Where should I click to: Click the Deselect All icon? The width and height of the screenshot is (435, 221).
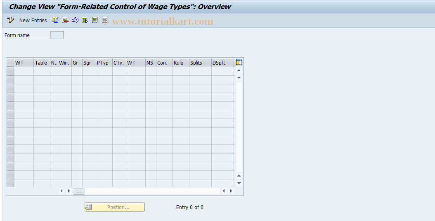[105, 20]
